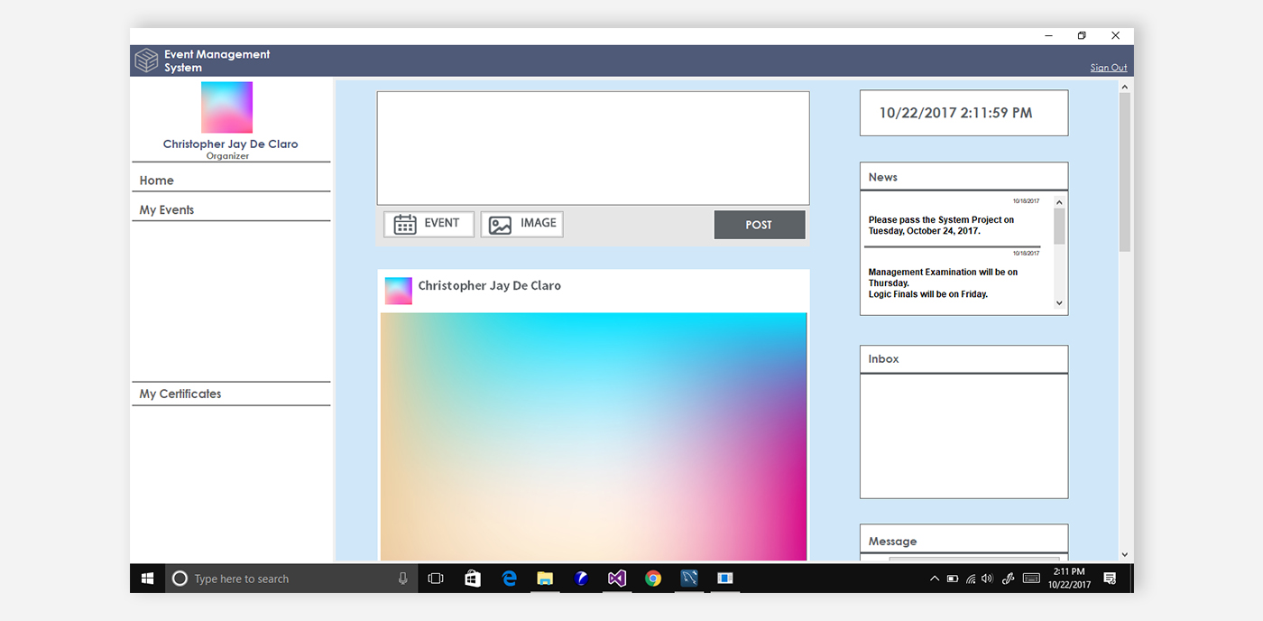Image resolution: width=1263 pixels, height=621 pixels.
Task: Click the Sign Out link
Action: 1108,68
